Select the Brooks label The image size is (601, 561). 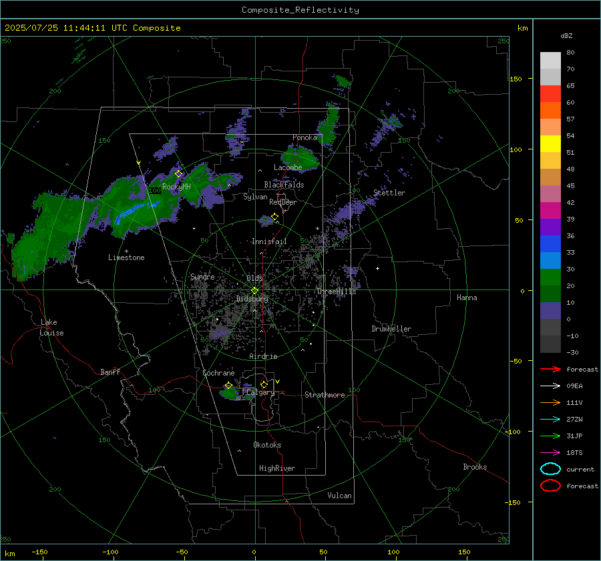475,467
